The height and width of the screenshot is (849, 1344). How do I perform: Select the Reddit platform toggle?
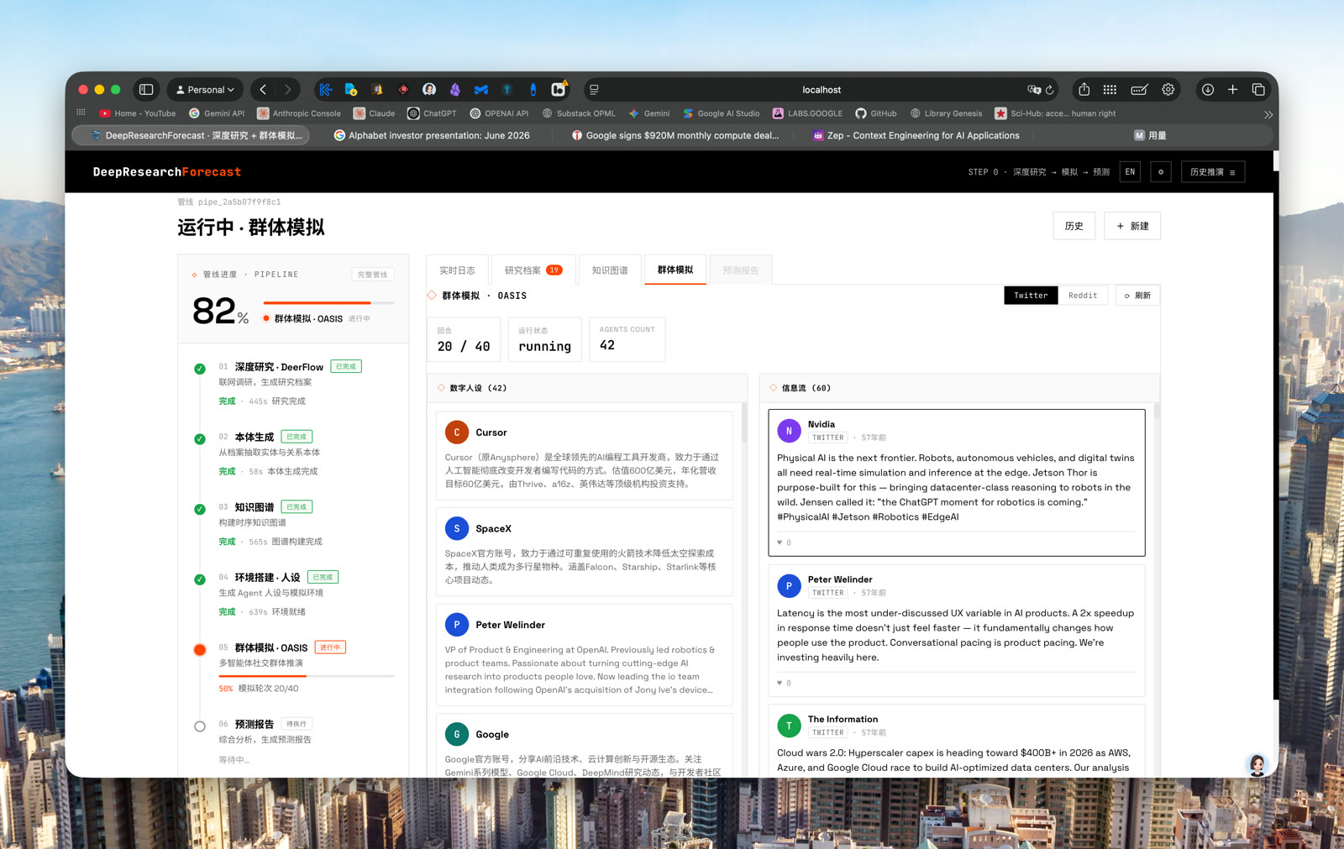[x=1083, y=296]
